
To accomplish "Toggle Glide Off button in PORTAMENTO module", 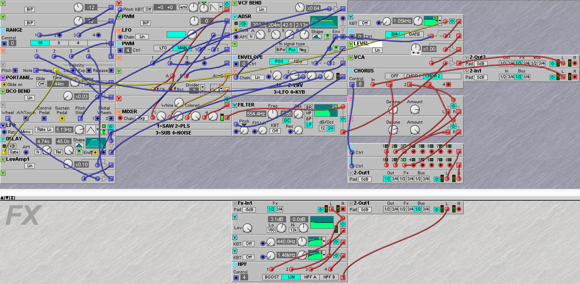I will [41, 84].
